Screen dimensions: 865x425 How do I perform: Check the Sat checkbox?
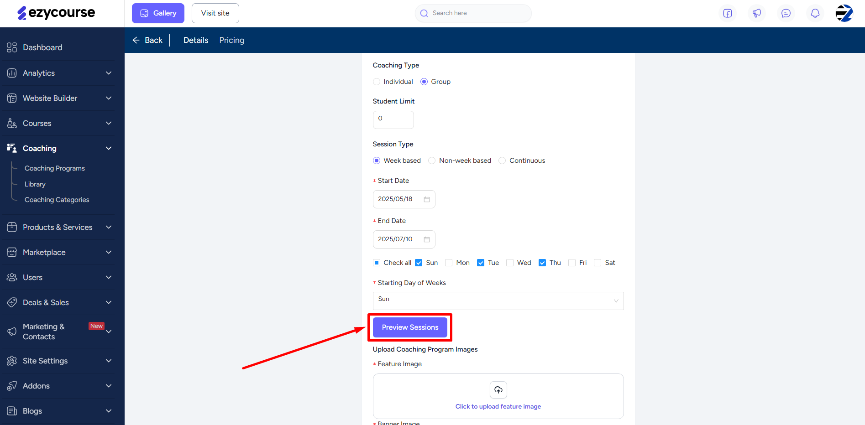pos(598,263)
